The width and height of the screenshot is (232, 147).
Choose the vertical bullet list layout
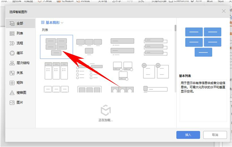122,47
